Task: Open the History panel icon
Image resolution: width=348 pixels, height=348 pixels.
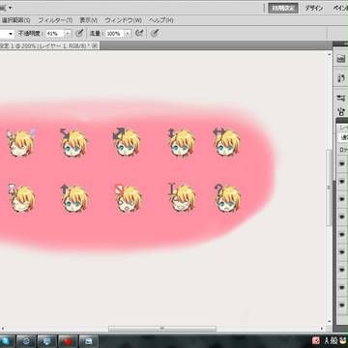Action: [x=341, y=78]
